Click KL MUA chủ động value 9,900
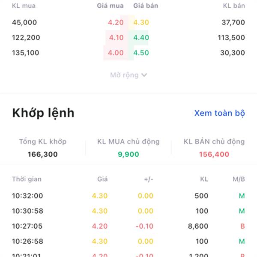 128,154
